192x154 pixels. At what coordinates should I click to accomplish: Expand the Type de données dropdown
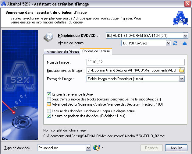pyautogui.click(x=88, y=148)
